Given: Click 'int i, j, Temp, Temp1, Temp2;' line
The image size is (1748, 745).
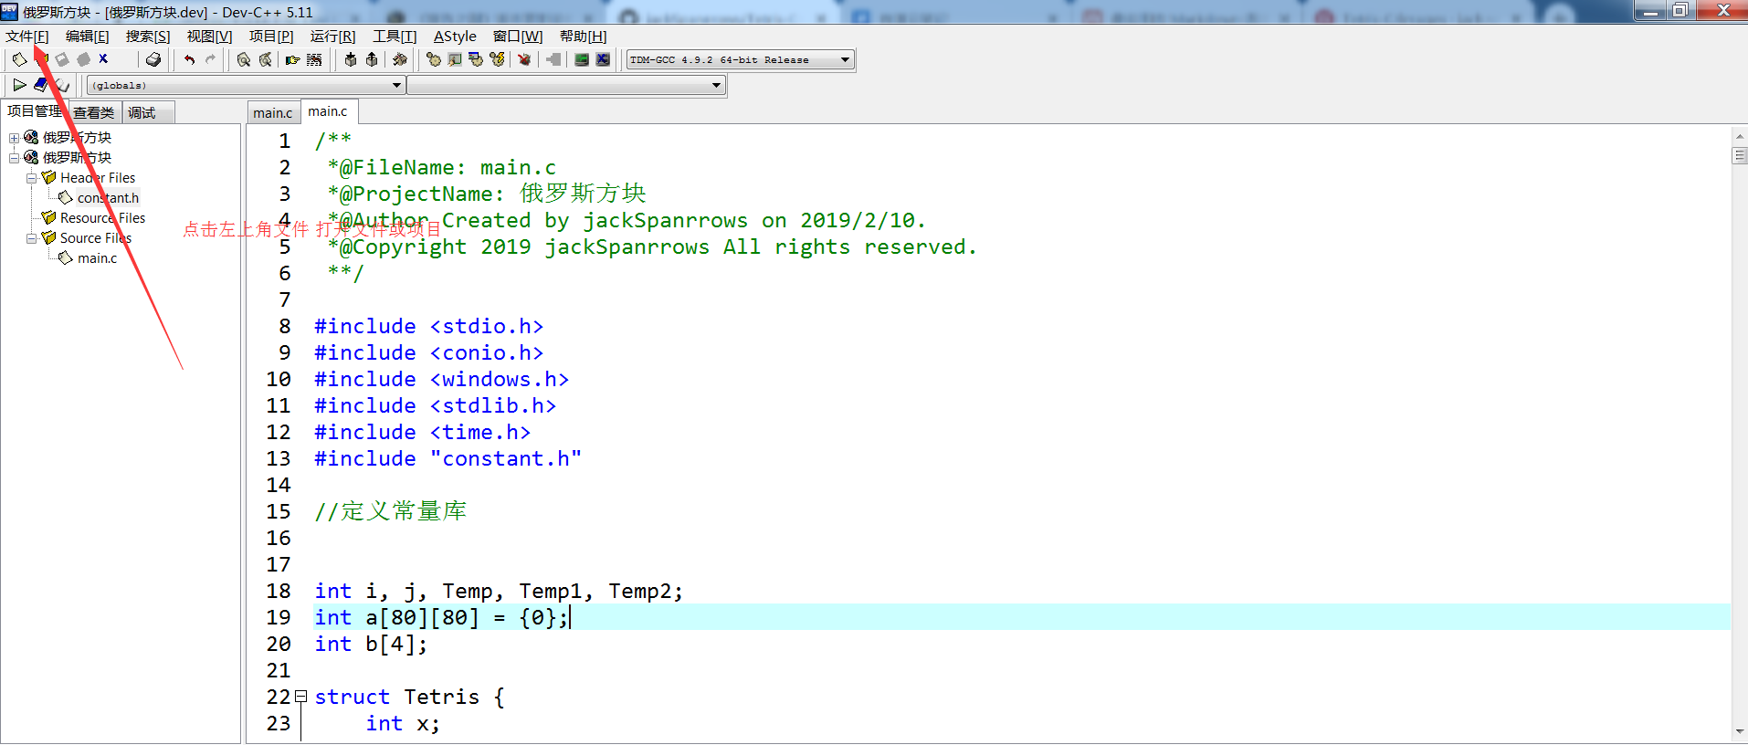Looking at the screenshot, I should point(499,592).
